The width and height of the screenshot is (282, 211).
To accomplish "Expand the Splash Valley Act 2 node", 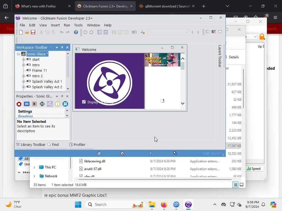I will pyautogui.click(x=24, y=87).
